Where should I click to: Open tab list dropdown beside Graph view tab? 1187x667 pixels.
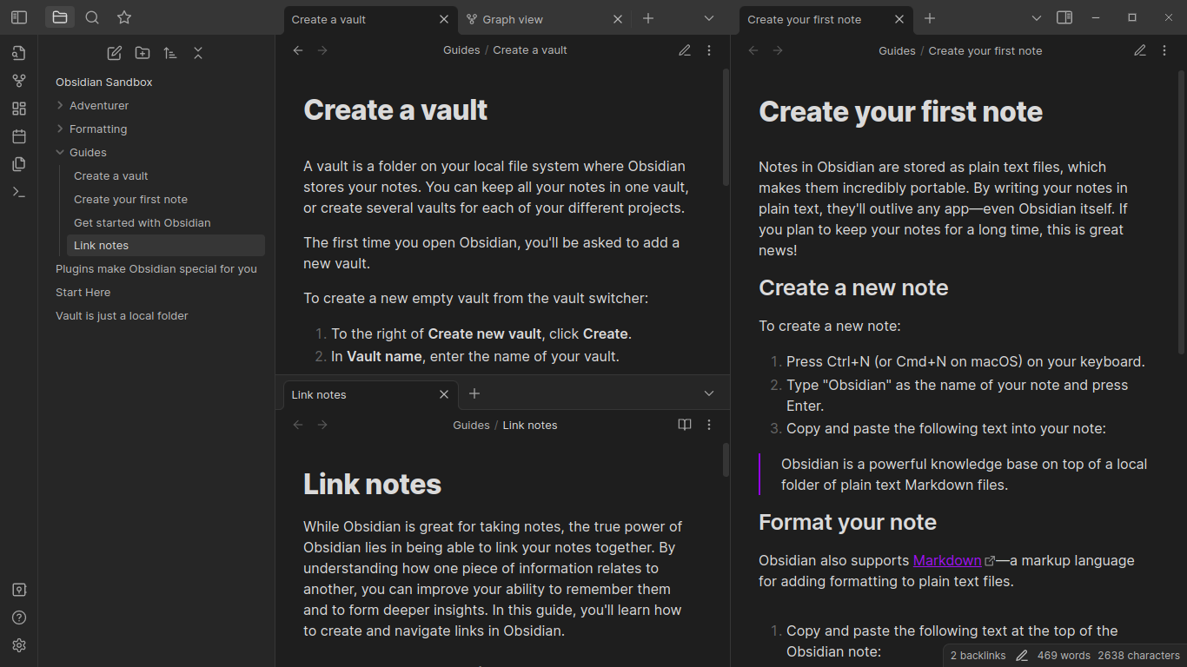click(x=709, y=18)
